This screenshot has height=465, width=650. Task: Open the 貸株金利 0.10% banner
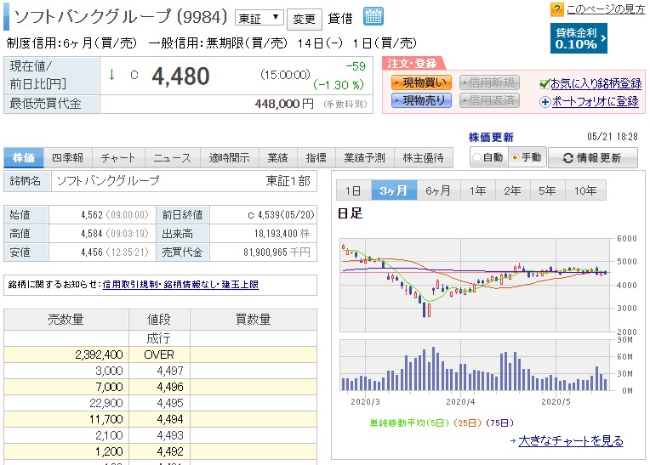579,38
